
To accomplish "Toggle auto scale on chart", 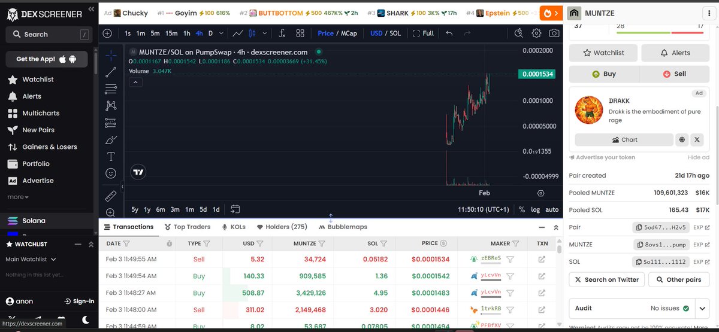I will [552, 209].
